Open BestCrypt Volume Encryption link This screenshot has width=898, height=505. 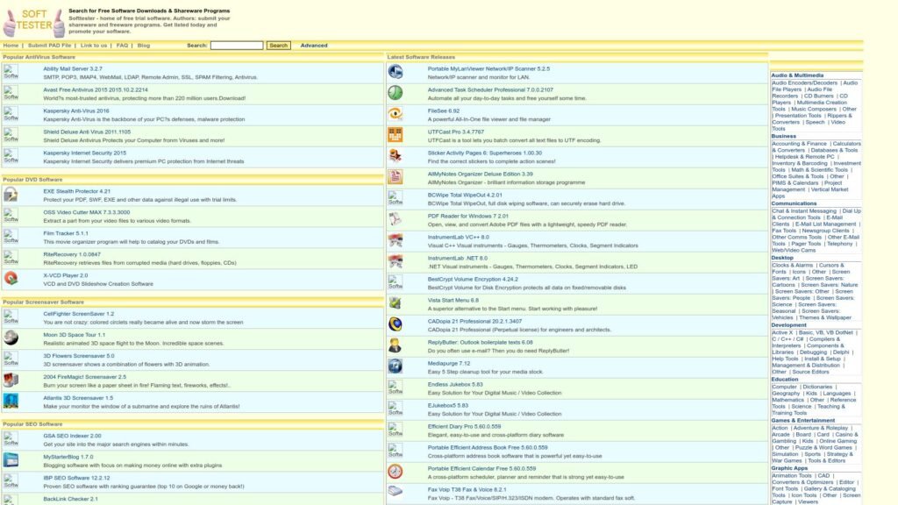coord(473,280)
